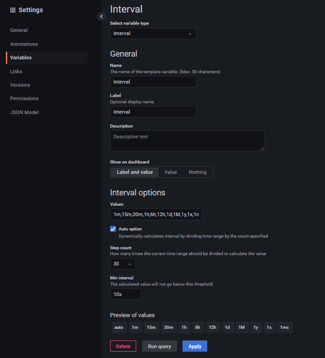The image size is (325, 358).
Task: Uncheck the Auto option checkbox
Action: (113, 229)
